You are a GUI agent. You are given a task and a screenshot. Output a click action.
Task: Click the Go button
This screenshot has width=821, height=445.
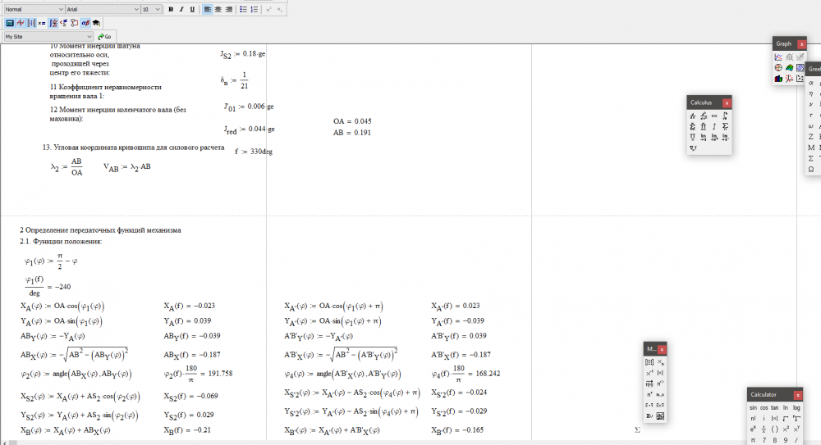click(x=104, y=37)
